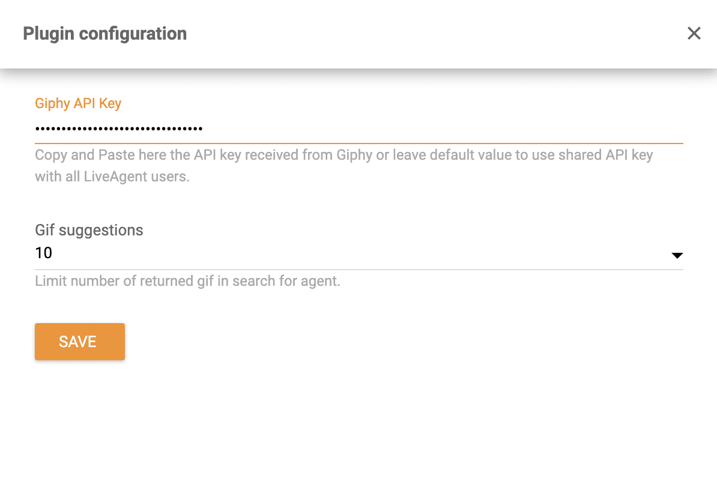
Task: Click the value 10 in Gif suggestions
Action: click(x=43, y=253)
